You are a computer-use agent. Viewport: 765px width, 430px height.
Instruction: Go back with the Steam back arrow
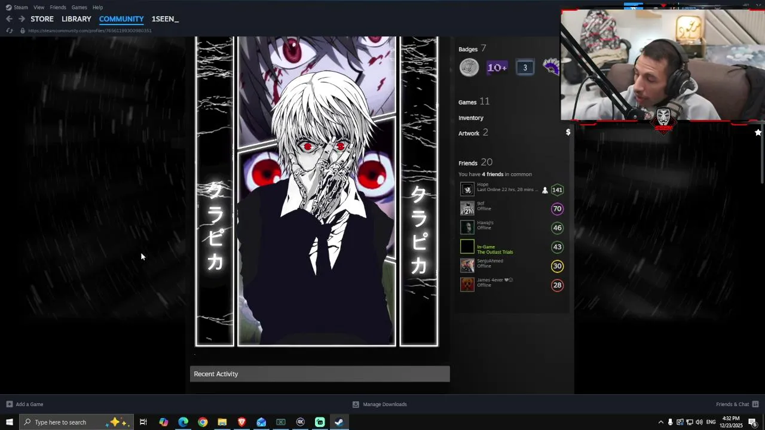click(9, 19)
